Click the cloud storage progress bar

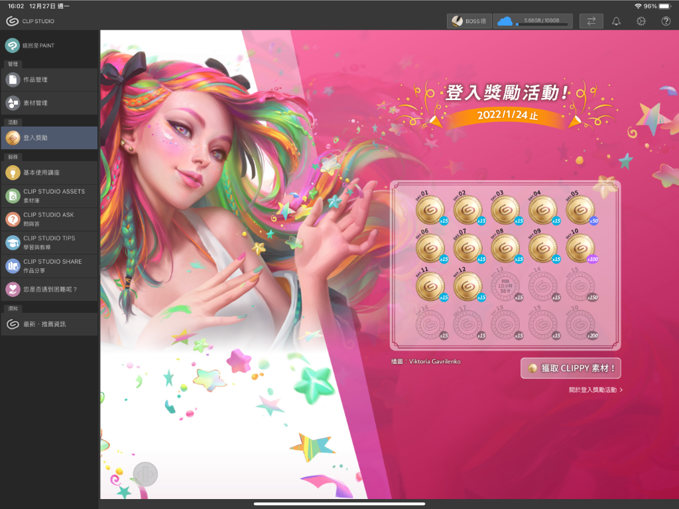coord(541,25)
